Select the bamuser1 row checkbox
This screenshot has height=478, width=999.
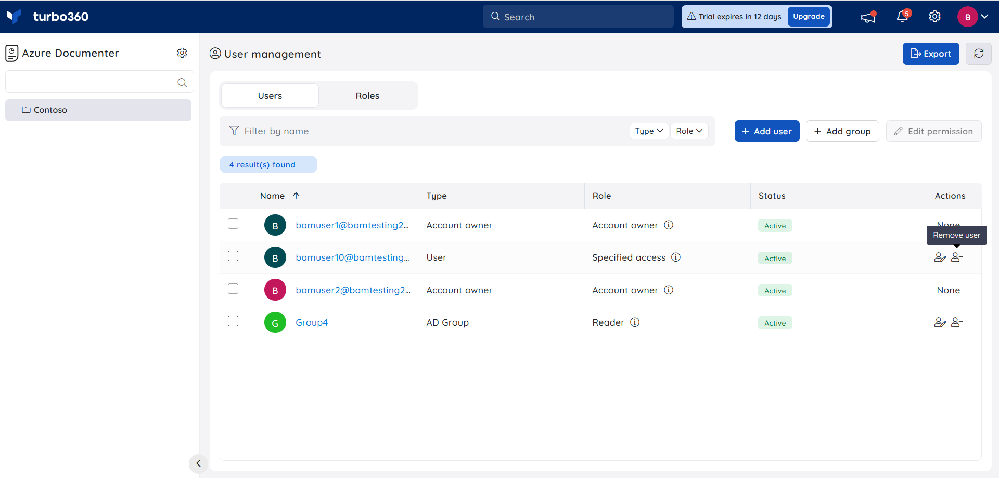[233, 224]
